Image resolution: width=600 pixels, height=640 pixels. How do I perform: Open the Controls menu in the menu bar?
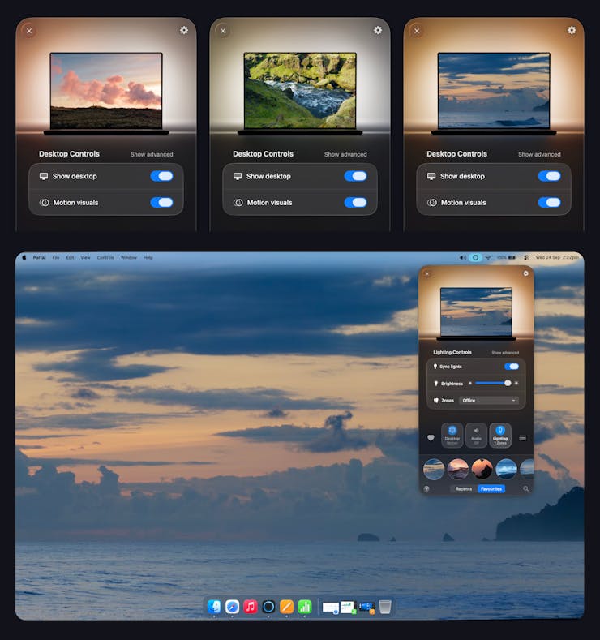click(105, 257)
